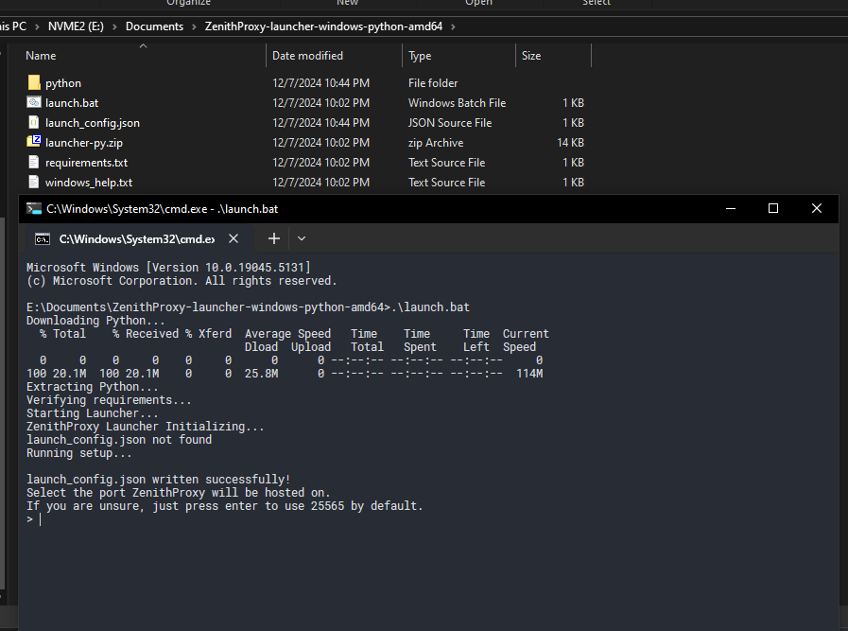Expand the chevron after NVME2 (E:) in breadcrumb

click(x=115, y=26)
